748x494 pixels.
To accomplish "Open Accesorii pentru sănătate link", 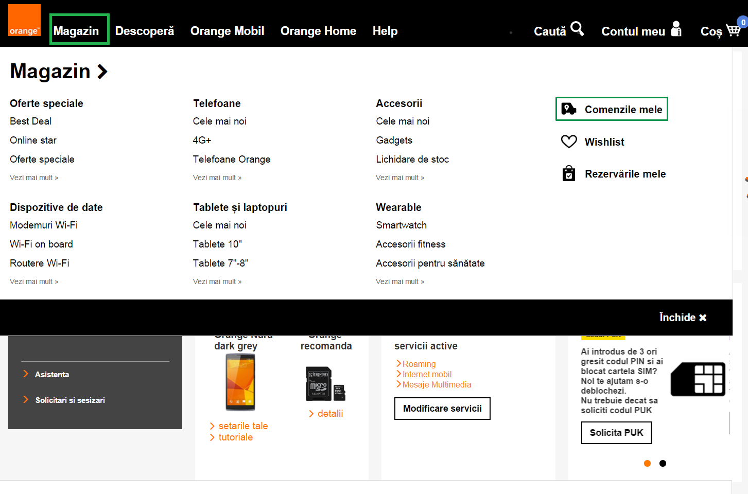I will click(x=430, y=263).
